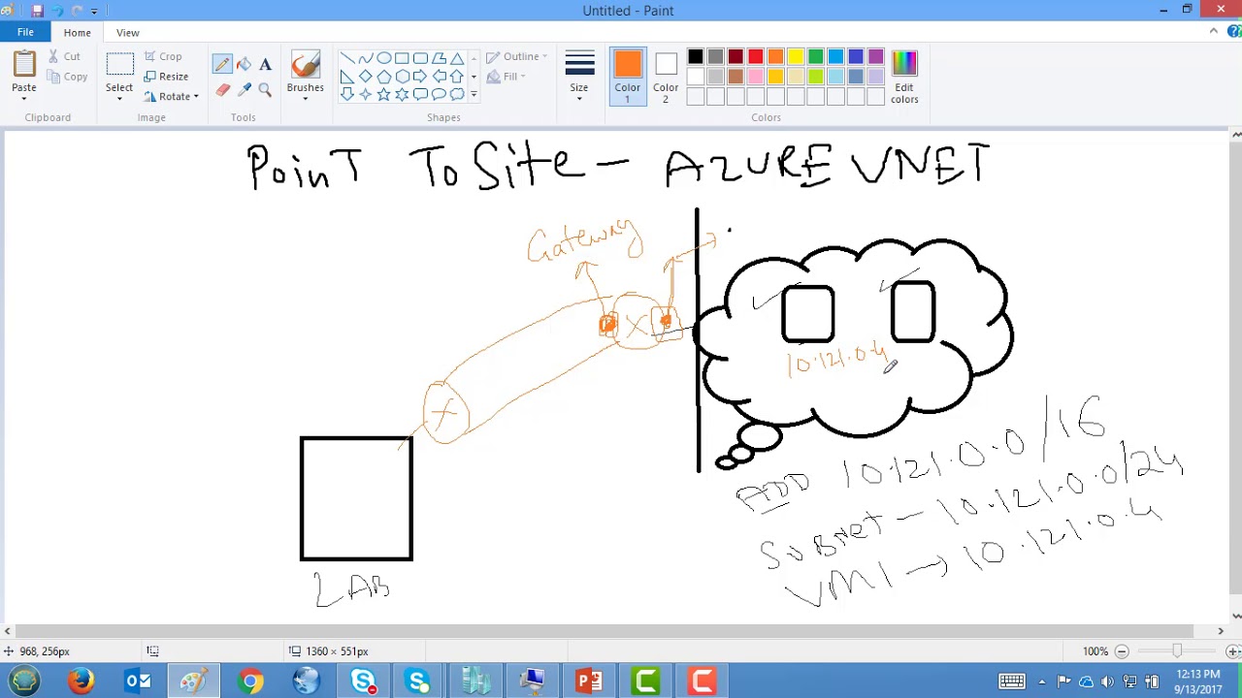This screenshot has height=698, width=1242.
Task: Select Color 2 background box
Action: coord(666,77)
